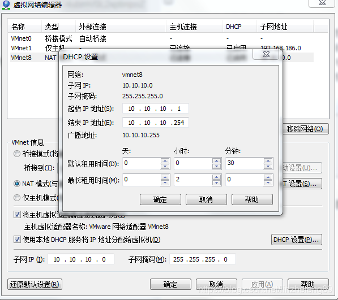Image resolution: width=338 pixels, height=300 pixels.
Task: Select VMnet8 row in network list
Action: 162,58
